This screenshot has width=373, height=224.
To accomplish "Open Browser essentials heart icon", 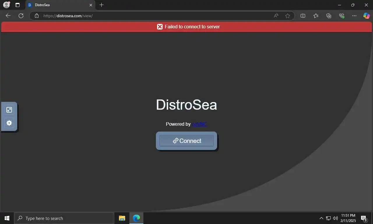I will click(342, 16).
